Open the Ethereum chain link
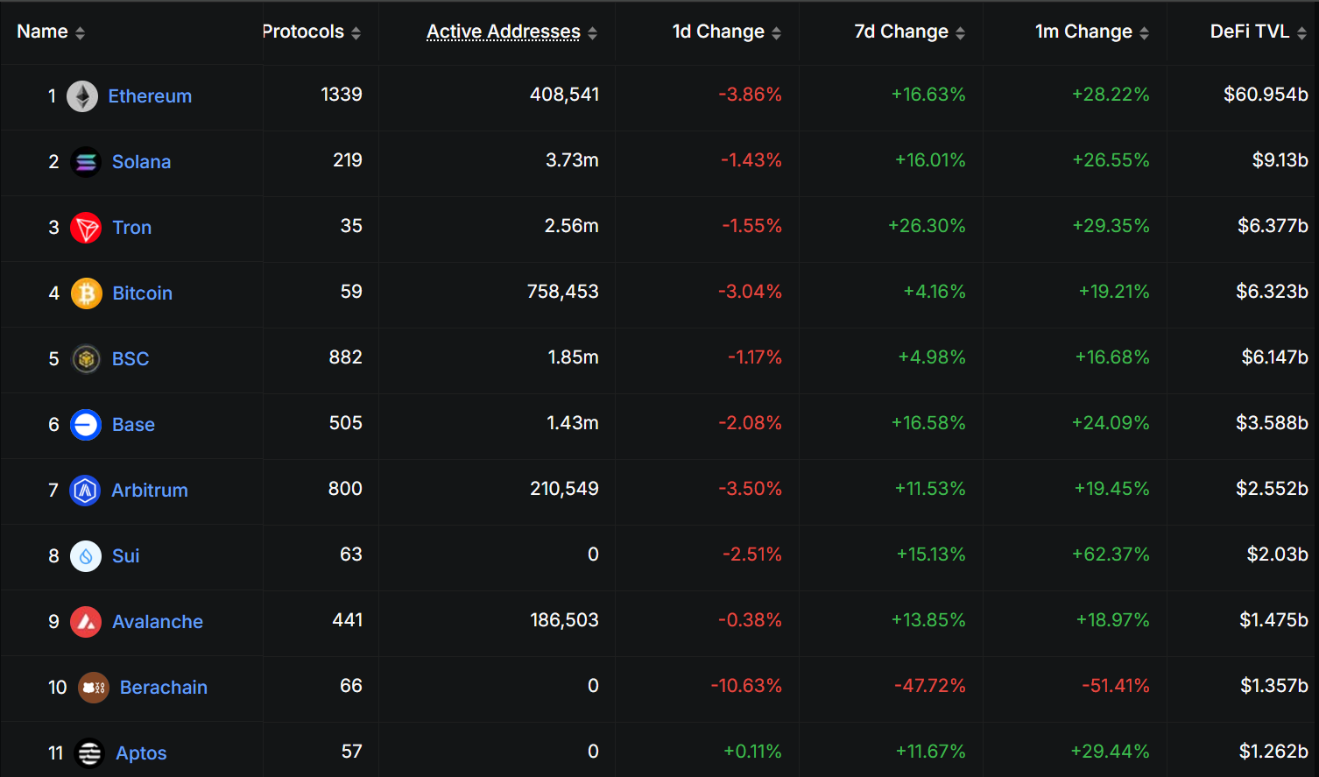Image resolution: width=1319 pixels, height=777 pixels. (x=150, y=96)
